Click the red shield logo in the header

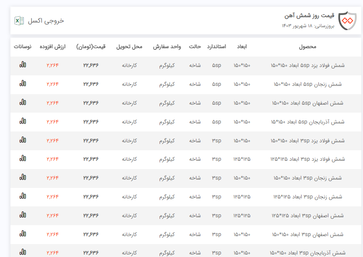[347, 21]
